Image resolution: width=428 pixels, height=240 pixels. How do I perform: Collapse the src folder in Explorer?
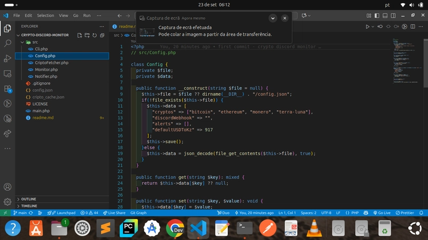coord(35,42)
